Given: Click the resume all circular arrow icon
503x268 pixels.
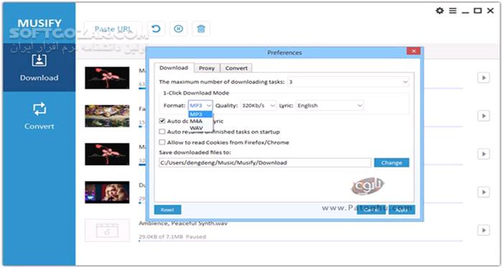Looking at the screenshot, I should click(x=156, y=29).
